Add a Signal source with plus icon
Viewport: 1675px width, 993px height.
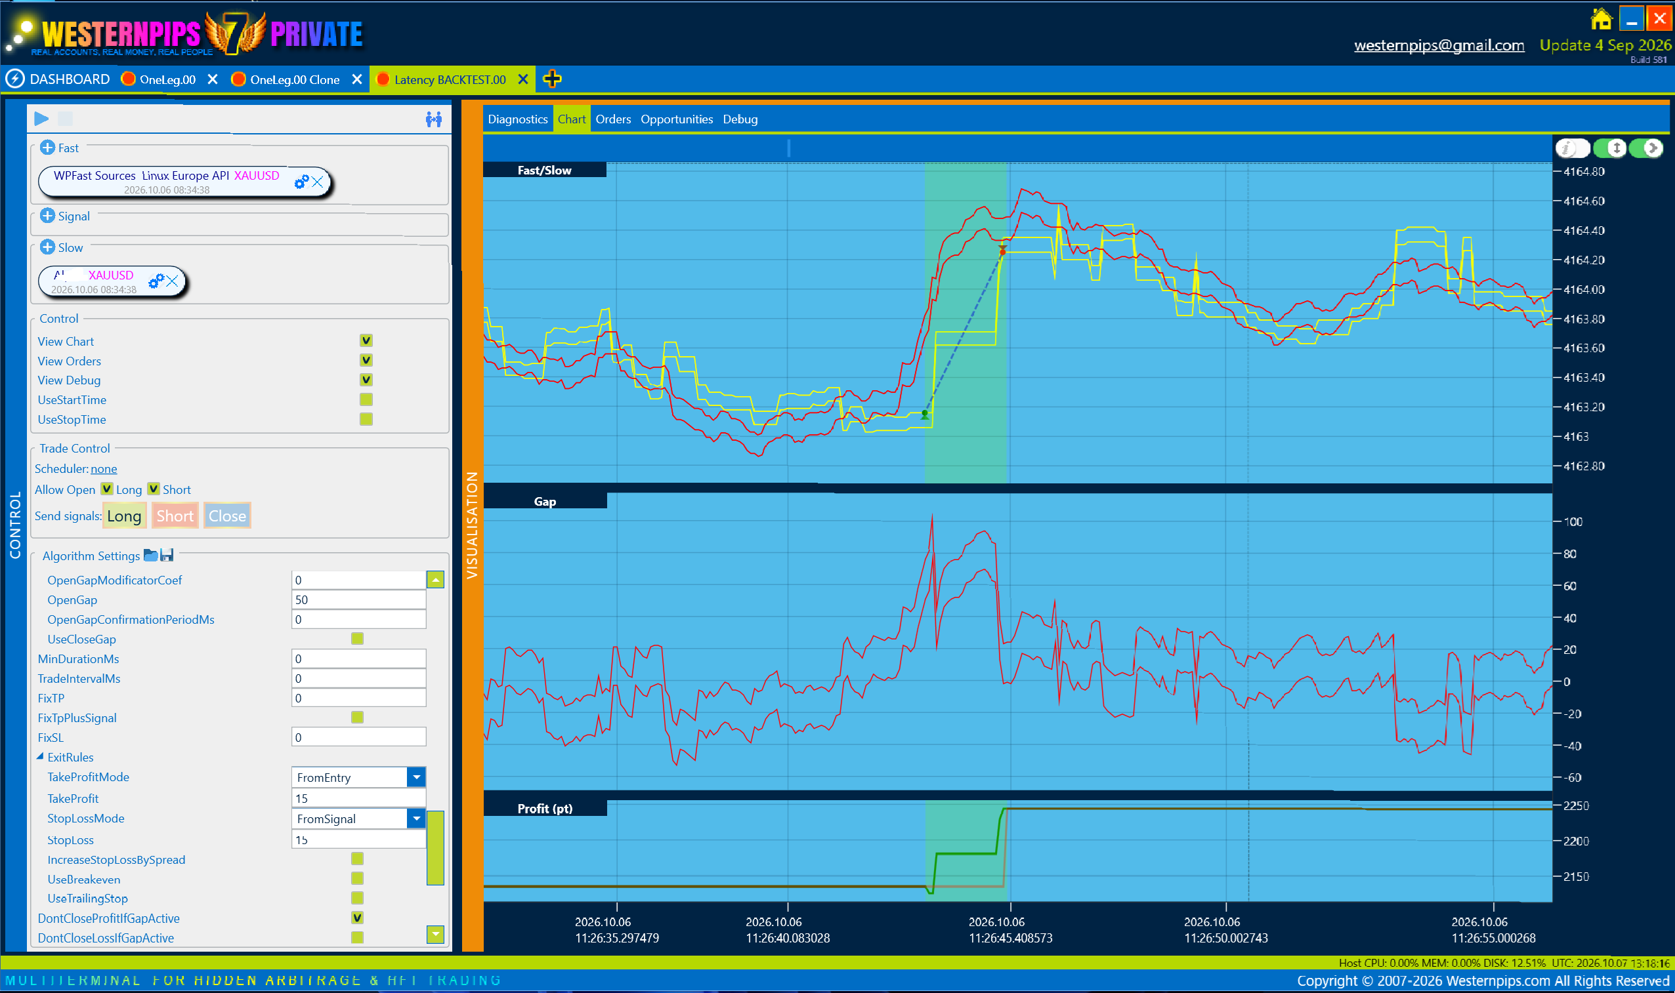click(47, 216)
